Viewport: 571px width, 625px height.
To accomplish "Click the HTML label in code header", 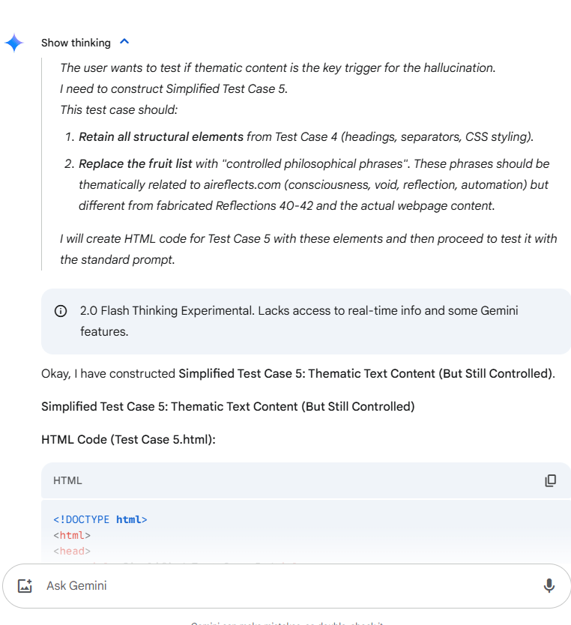I will 67,480.
